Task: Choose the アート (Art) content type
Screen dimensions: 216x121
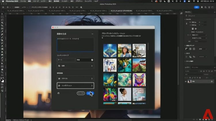Action: pos(66,60)
